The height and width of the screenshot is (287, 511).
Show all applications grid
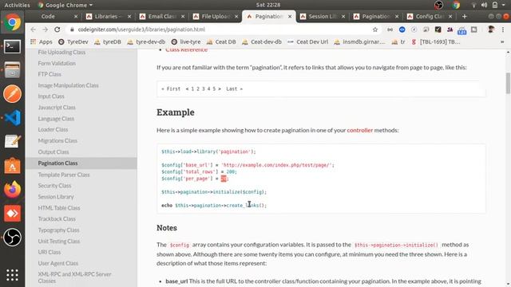tap(13, 275)
